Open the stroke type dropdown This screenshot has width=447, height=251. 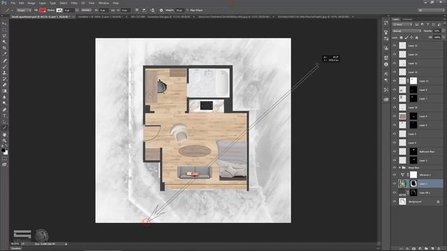click(86, 10)
